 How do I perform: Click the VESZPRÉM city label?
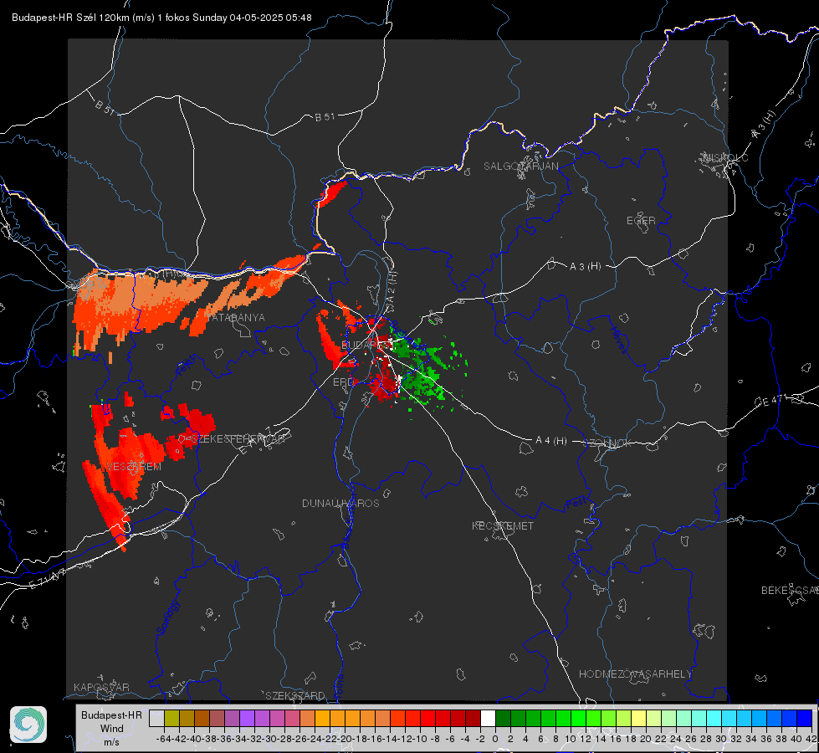pyautogui.click(x=134, y=467)
